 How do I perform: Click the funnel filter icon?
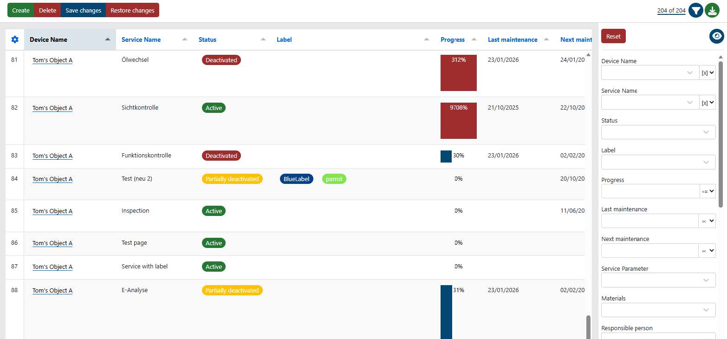[695, 10]
